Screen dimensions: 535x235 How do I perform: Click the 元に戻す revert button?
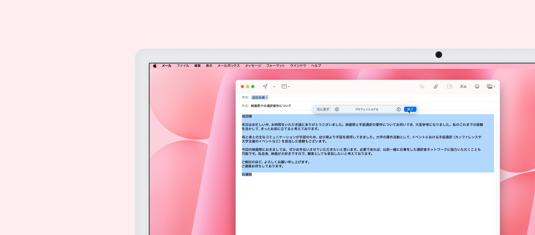coord(323,109)
